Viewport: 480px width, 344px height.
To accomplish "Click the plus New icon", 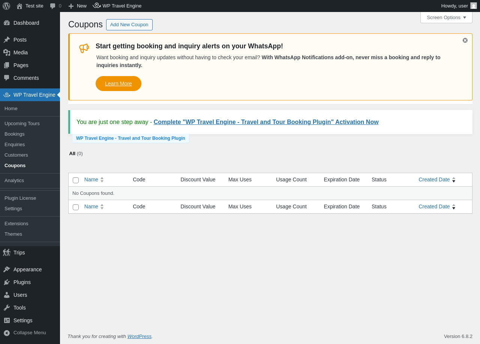I will coord(71,6).
